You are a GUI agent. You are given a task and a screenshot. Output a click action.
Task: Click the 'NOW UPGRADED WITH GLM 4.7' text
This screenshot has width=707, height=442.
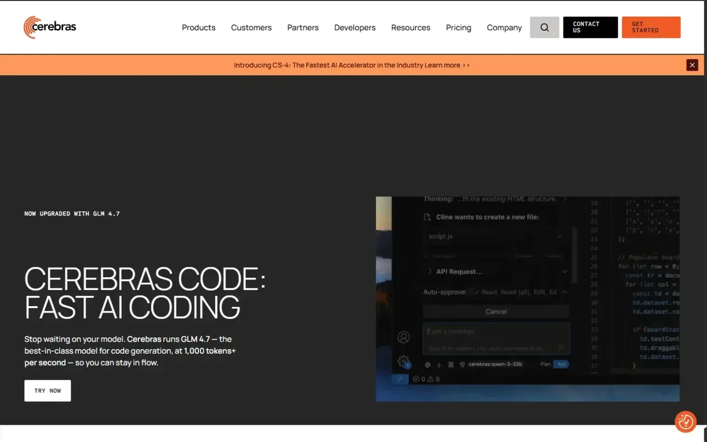[72, 214]
